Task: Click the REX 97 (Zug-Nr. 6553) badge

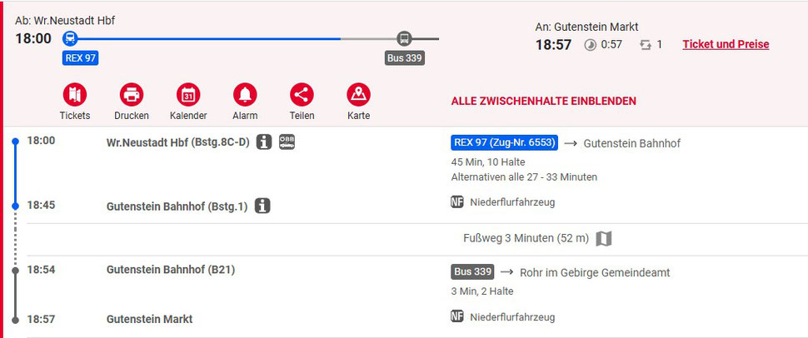Action: coord(503,143)
